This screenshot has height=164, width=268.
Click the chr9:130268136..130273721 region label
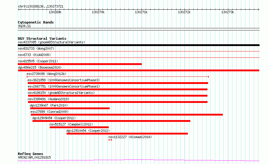coord(41,7)
